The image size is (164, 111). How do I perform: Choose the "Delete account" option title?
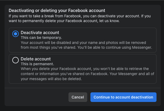point(36,59)
